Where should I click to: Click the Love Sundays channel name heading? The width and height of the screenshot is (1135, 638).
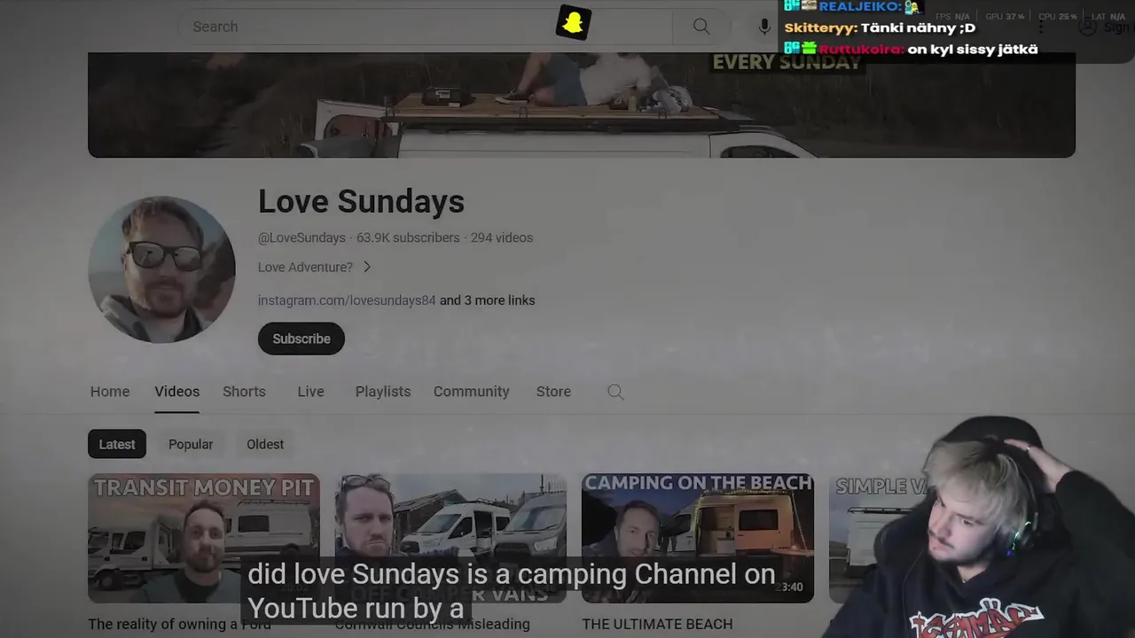click(x=361, y=201)
